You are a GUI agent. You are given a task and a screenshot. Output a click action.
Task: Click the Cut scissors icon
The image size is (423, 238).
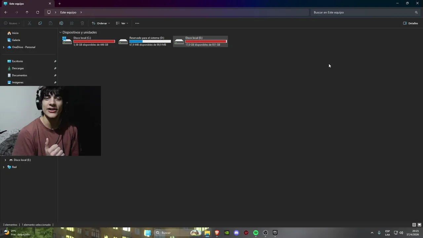click(x=29, y=23)
